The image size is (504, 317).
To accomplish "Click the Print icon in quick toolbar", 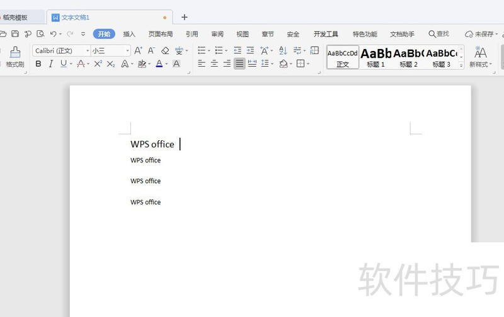I will [28, 34].
